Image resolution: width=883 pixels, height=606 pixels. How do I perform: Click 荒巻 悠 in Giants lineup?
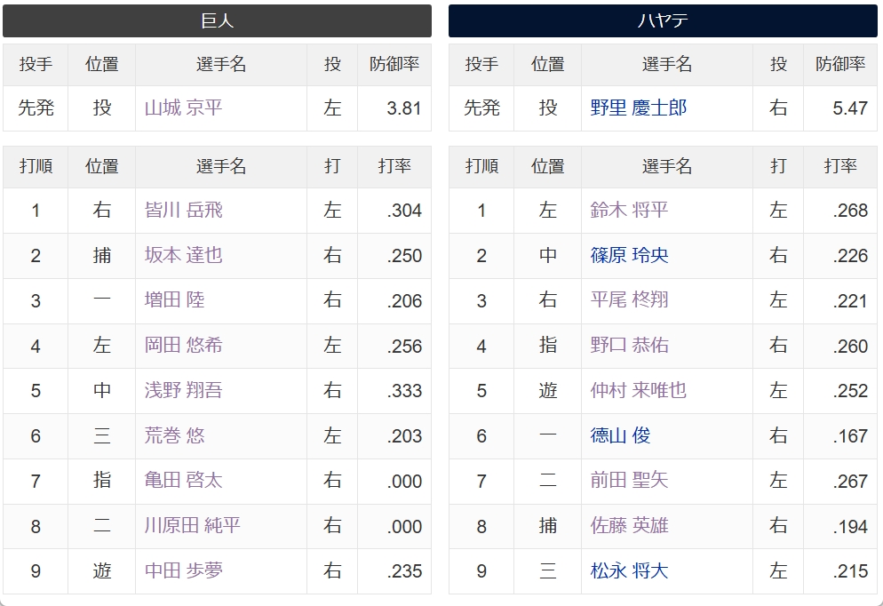[x=175, y=435]
